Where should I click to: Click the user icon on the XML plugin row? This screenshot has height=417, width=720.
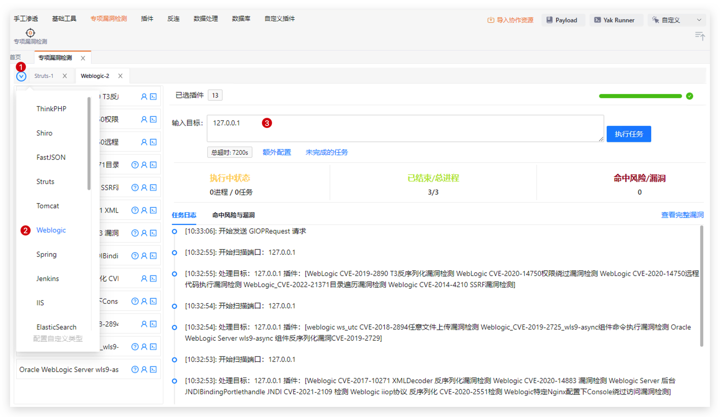[144, 210]
